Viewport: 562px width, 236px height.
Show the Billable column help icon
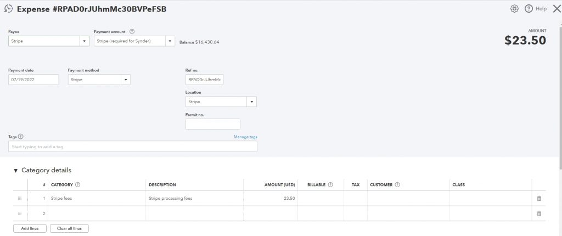(x=330, y=185)
